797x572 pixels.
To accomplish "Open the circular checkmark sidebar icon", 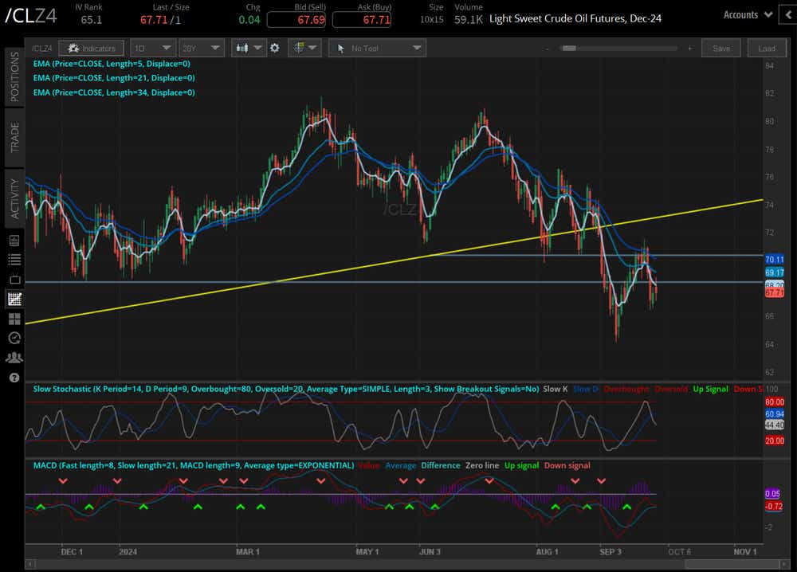I will pos(14,339).
